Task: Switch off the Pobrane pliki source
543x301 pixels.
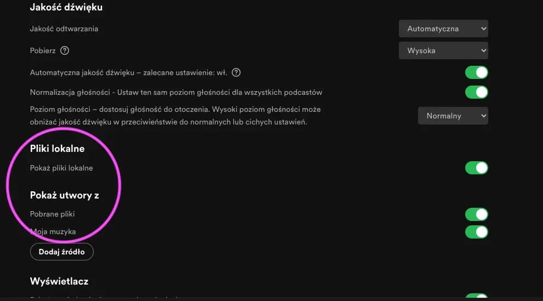Action: [476, 214]
